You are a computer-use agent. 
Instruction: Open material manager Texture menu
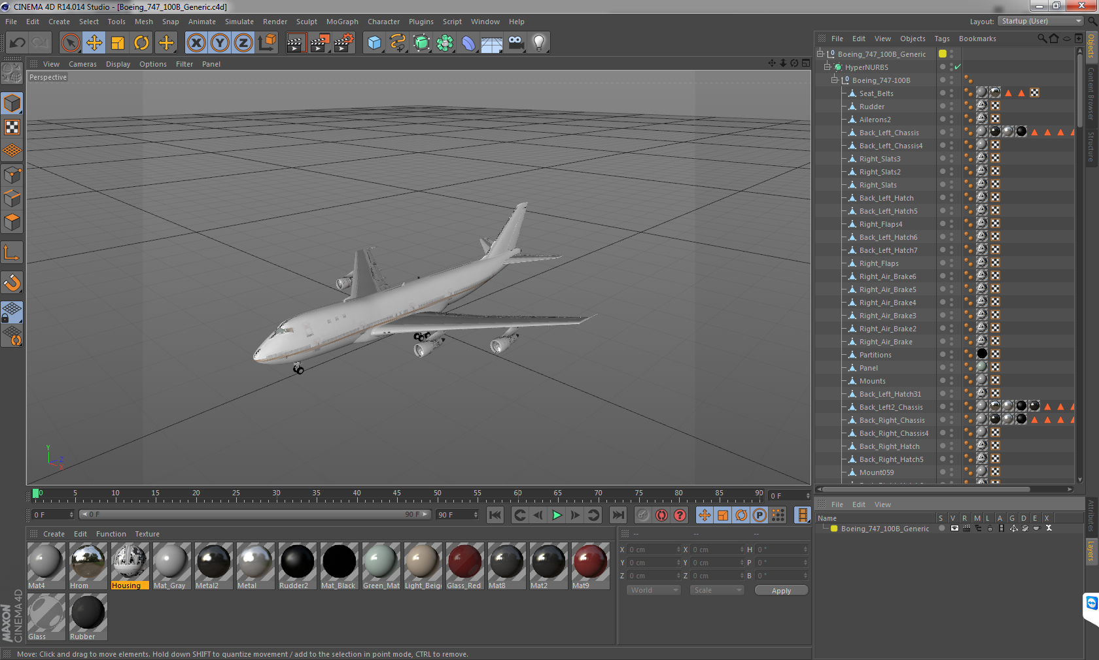[x=147, y=534]
